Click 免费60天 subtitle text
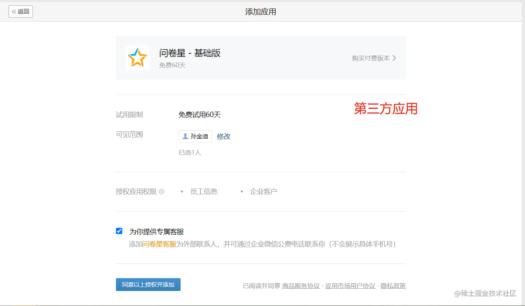Screen dimensions: 525x306 172,65
